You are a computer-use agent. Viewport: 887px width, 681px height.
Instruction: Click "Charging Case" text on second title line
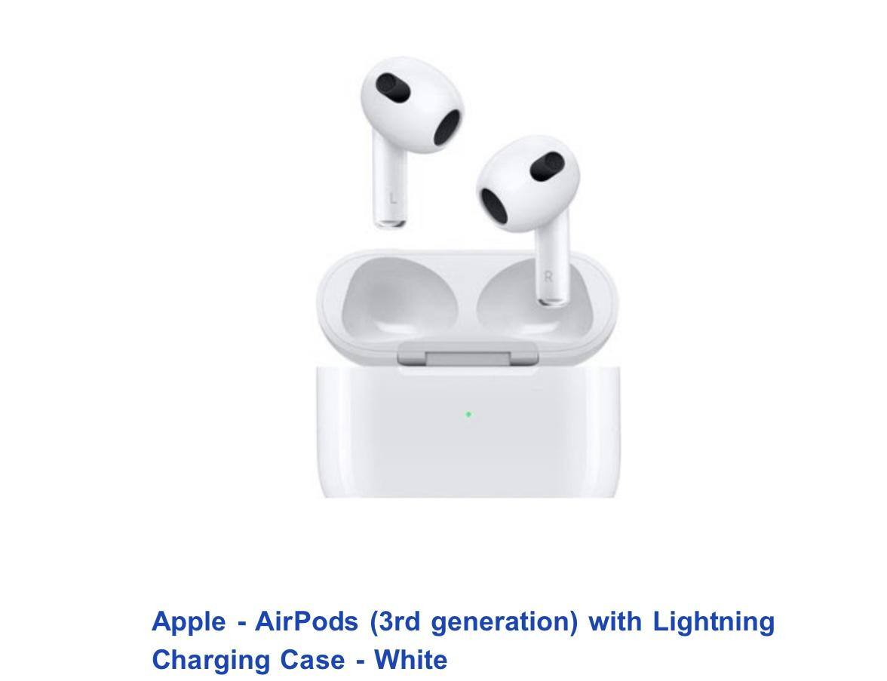point(248,660)
